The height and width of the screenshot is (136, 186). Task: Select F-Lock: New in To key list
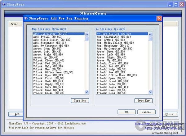pos(122,72)
